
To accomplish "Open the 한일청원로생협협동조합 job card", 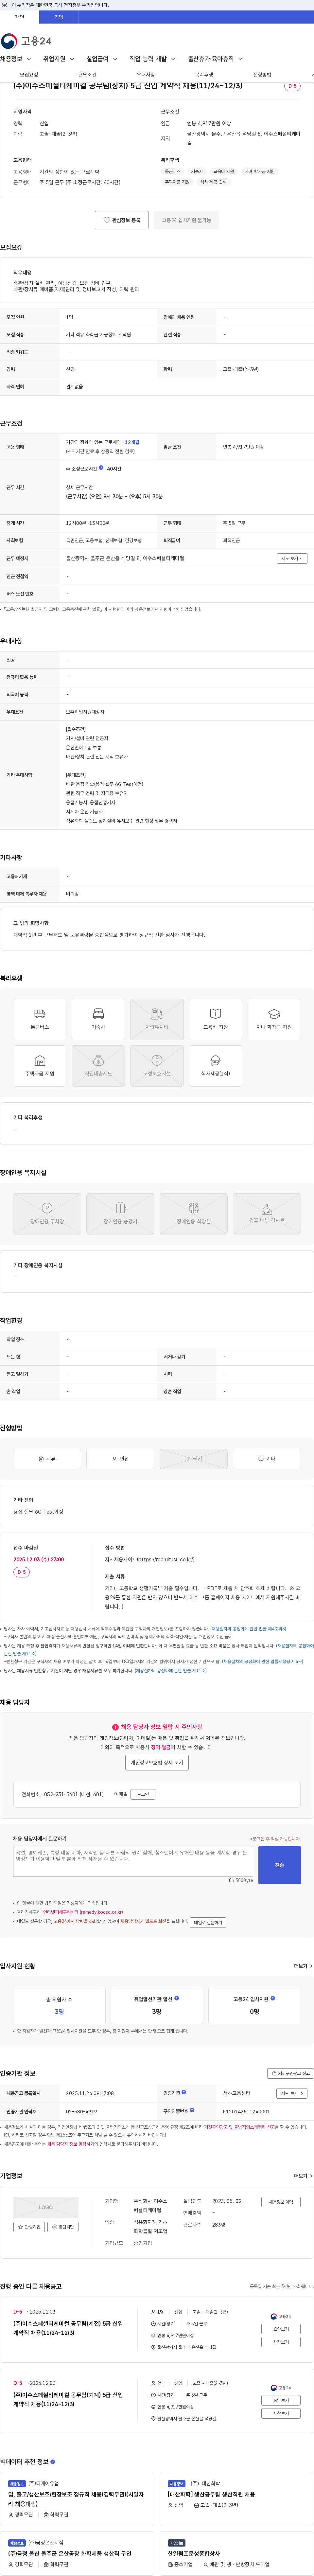I will click(x=236, y=2553).
